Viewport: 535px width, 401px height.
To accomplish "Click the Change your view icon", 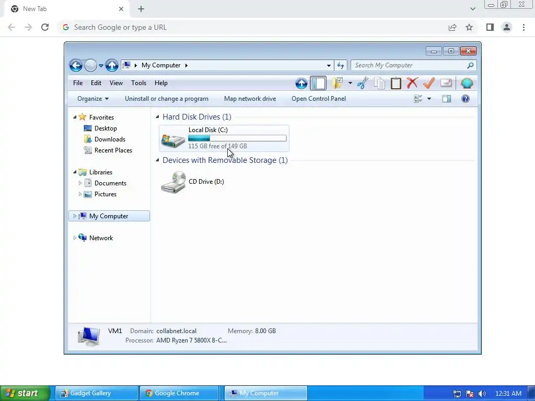I will tap(418, 99).
